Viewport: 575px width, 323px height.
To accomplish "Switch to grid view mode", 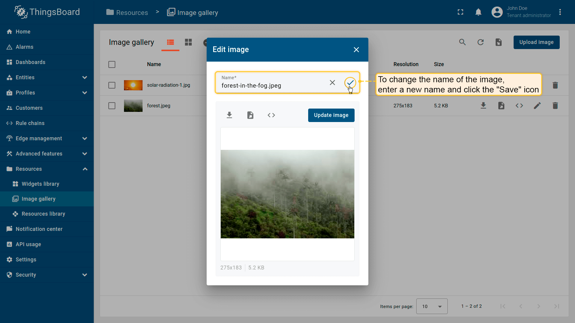I will [188, 42].
